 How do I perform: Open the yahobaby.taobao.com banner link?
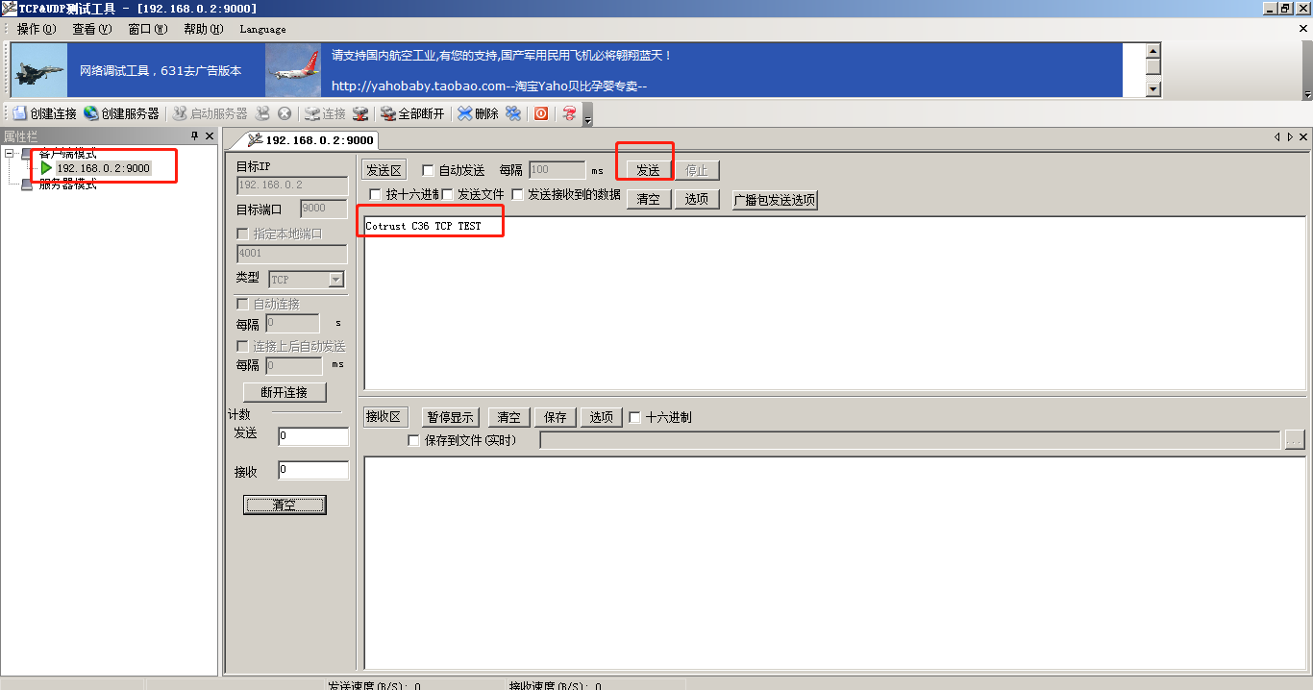click(488, 86)
